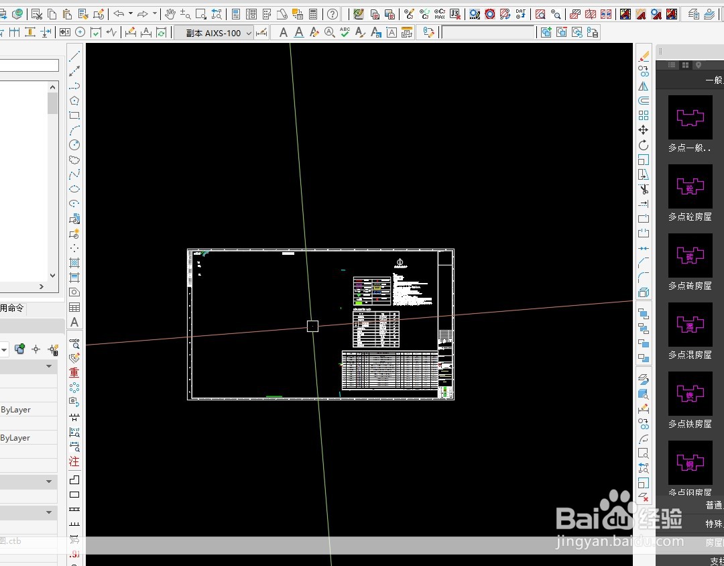Select the 多点砼房屋 thumbnail
Viewport: 724px width, 566px height.
pyautogui.click(x=690, y=186)
